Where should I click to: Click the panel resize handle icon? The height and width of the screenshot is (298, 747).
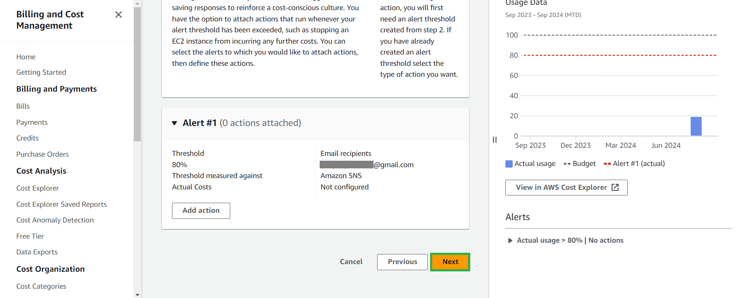[494, 140]
